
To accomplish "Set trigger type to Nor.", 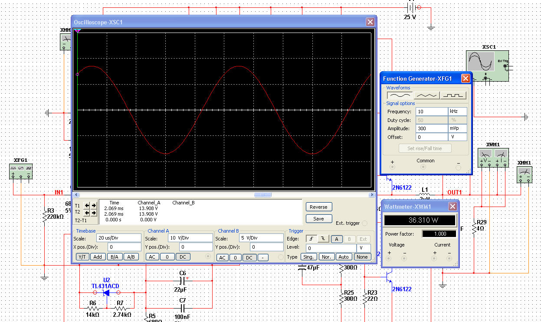I will 327,257.
